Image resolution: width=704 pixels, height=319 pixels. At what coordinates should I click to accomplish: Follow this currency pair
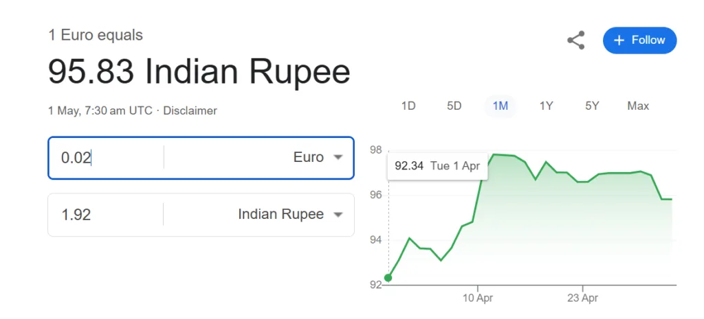pos(639,40)
